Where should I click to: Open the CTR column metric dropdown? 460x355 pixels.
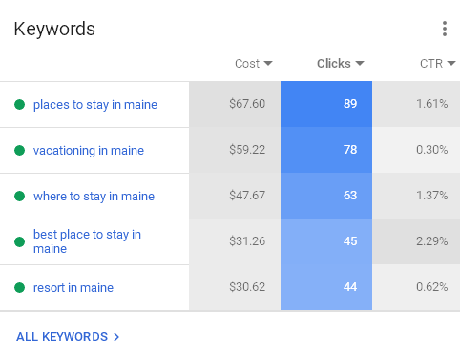coord(439,64)
